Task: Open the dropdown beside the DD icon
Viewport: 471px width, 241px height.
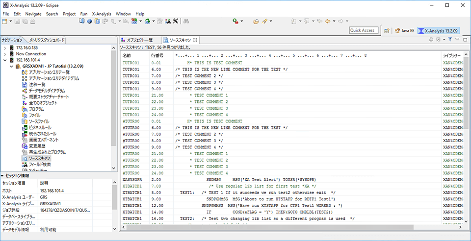Action: point(140,21)
